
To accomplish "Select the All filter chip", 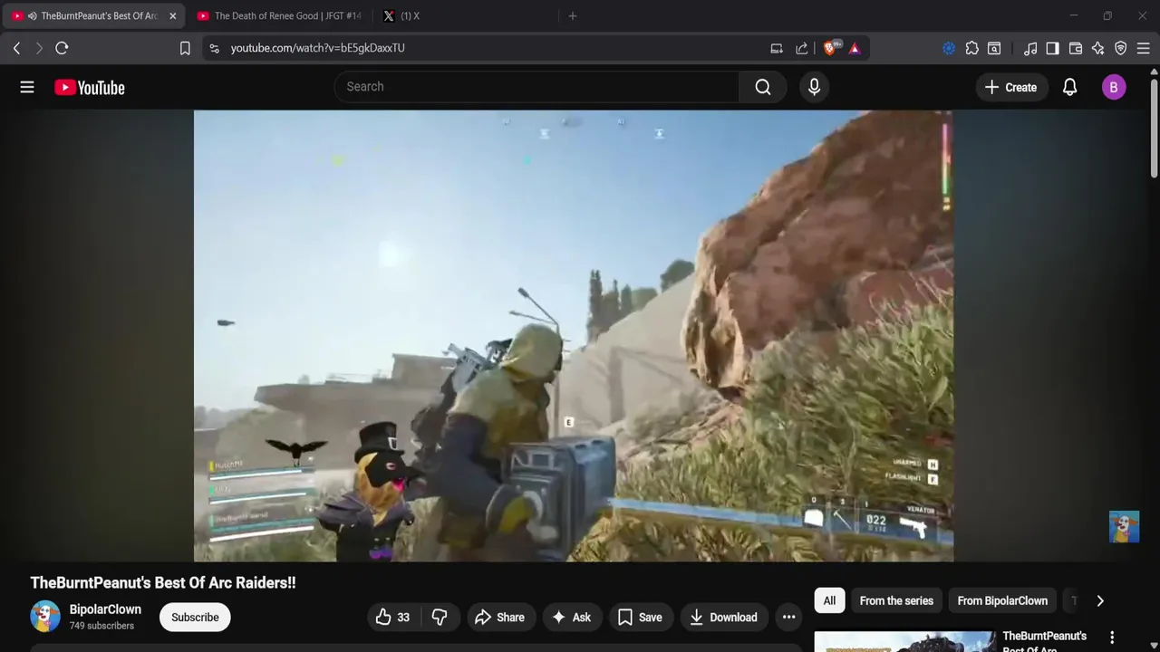I will (x=829, y=600).
